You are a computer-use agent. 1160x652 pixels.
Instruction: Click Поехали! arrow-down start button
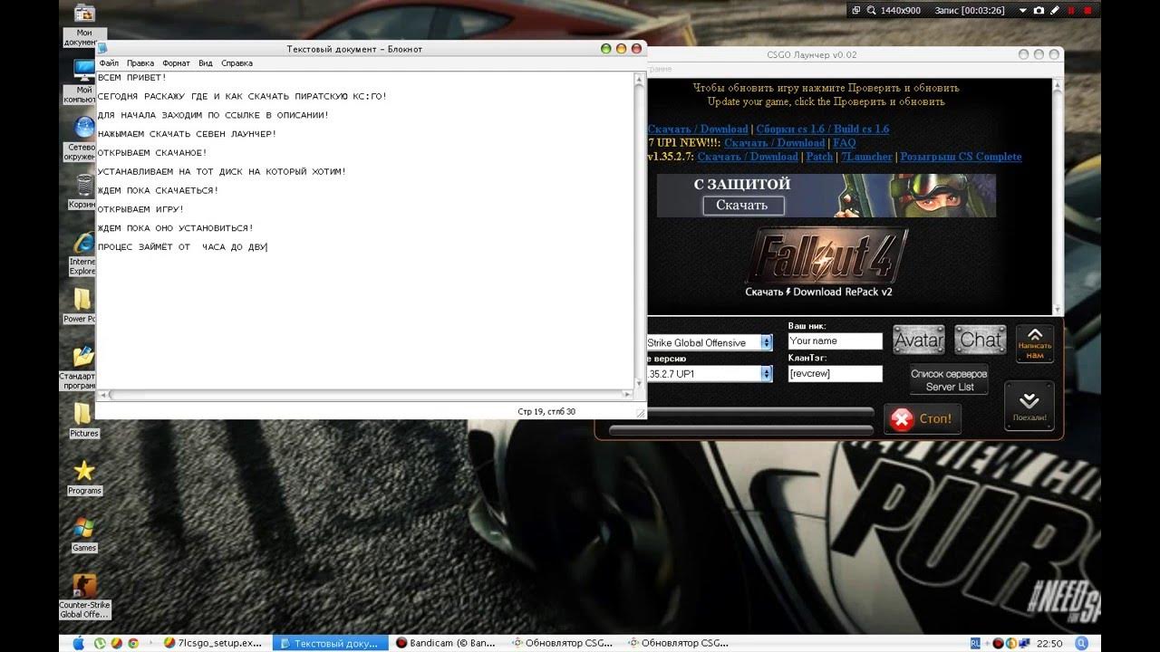tap(1029, 406)
